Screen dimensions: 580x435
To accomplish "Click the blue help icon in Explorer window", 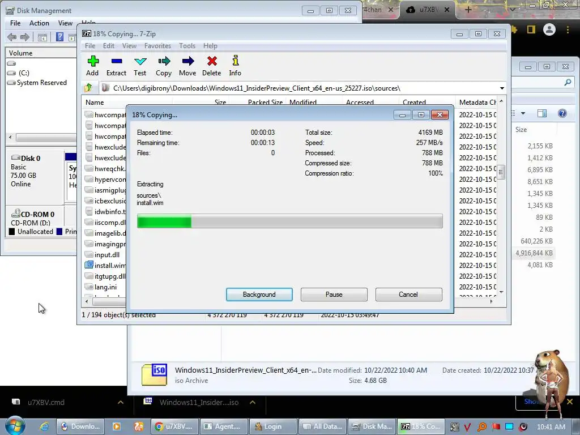I will pyautogui.click(x=562, y=113).
